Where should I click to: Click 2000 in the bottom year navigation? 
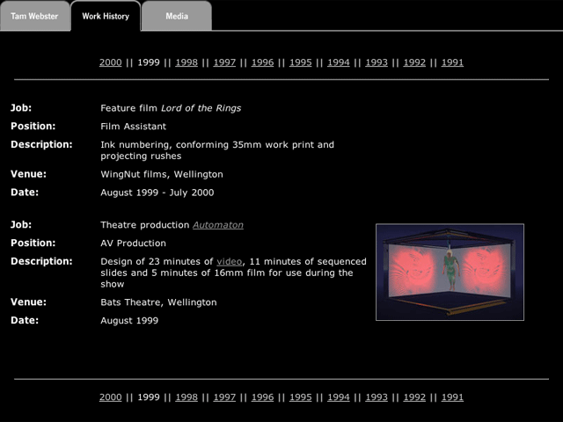pyautogui.click(x=110, y=397)
